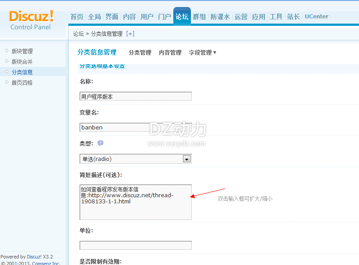
Task: Click the help icon next to 类型
Action: tap(101, 143)
